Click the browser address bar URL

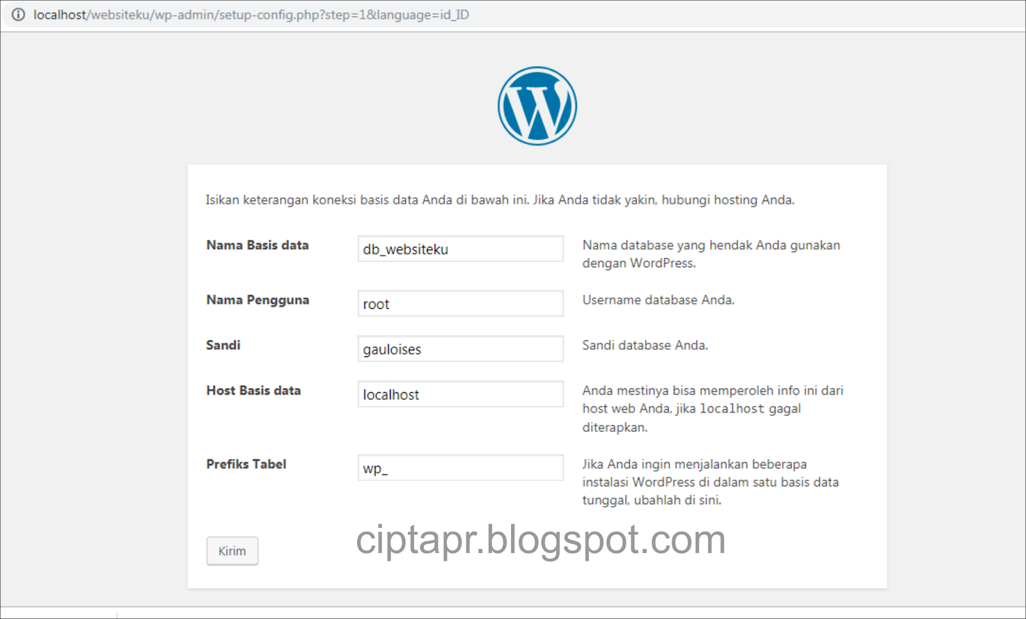point(250,14)
